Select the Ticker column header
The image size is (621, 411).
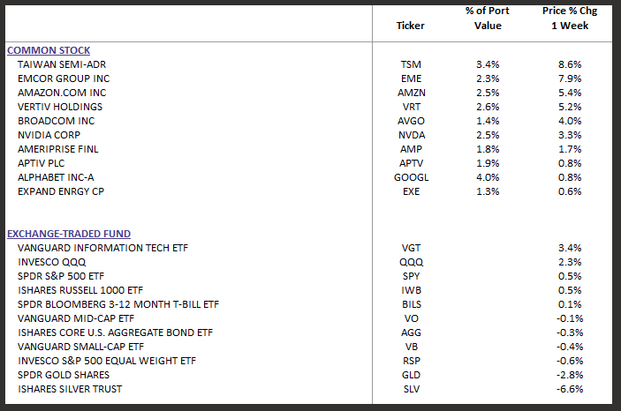point(411,26)
